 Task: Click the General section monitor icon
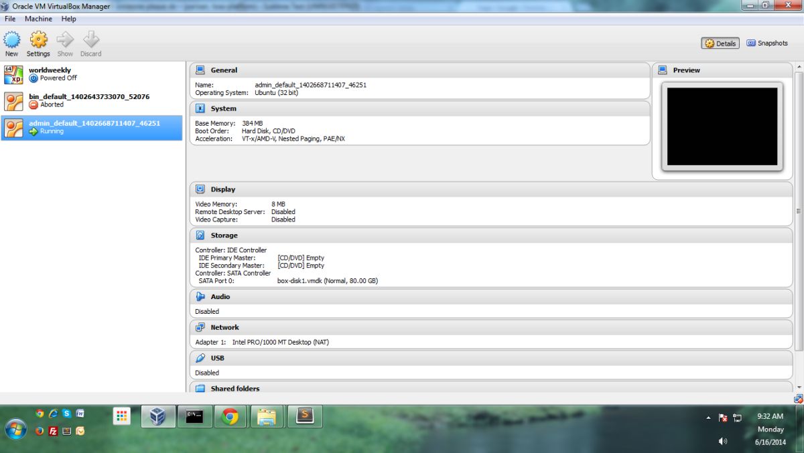200,70
